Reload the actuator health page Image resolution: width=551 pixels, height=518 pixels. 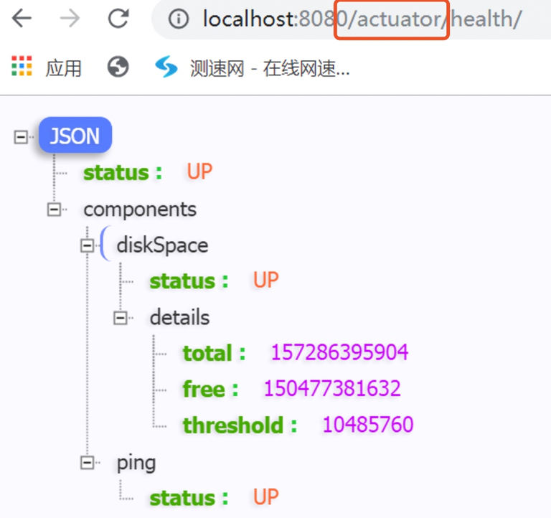click(x=118, y=18)
